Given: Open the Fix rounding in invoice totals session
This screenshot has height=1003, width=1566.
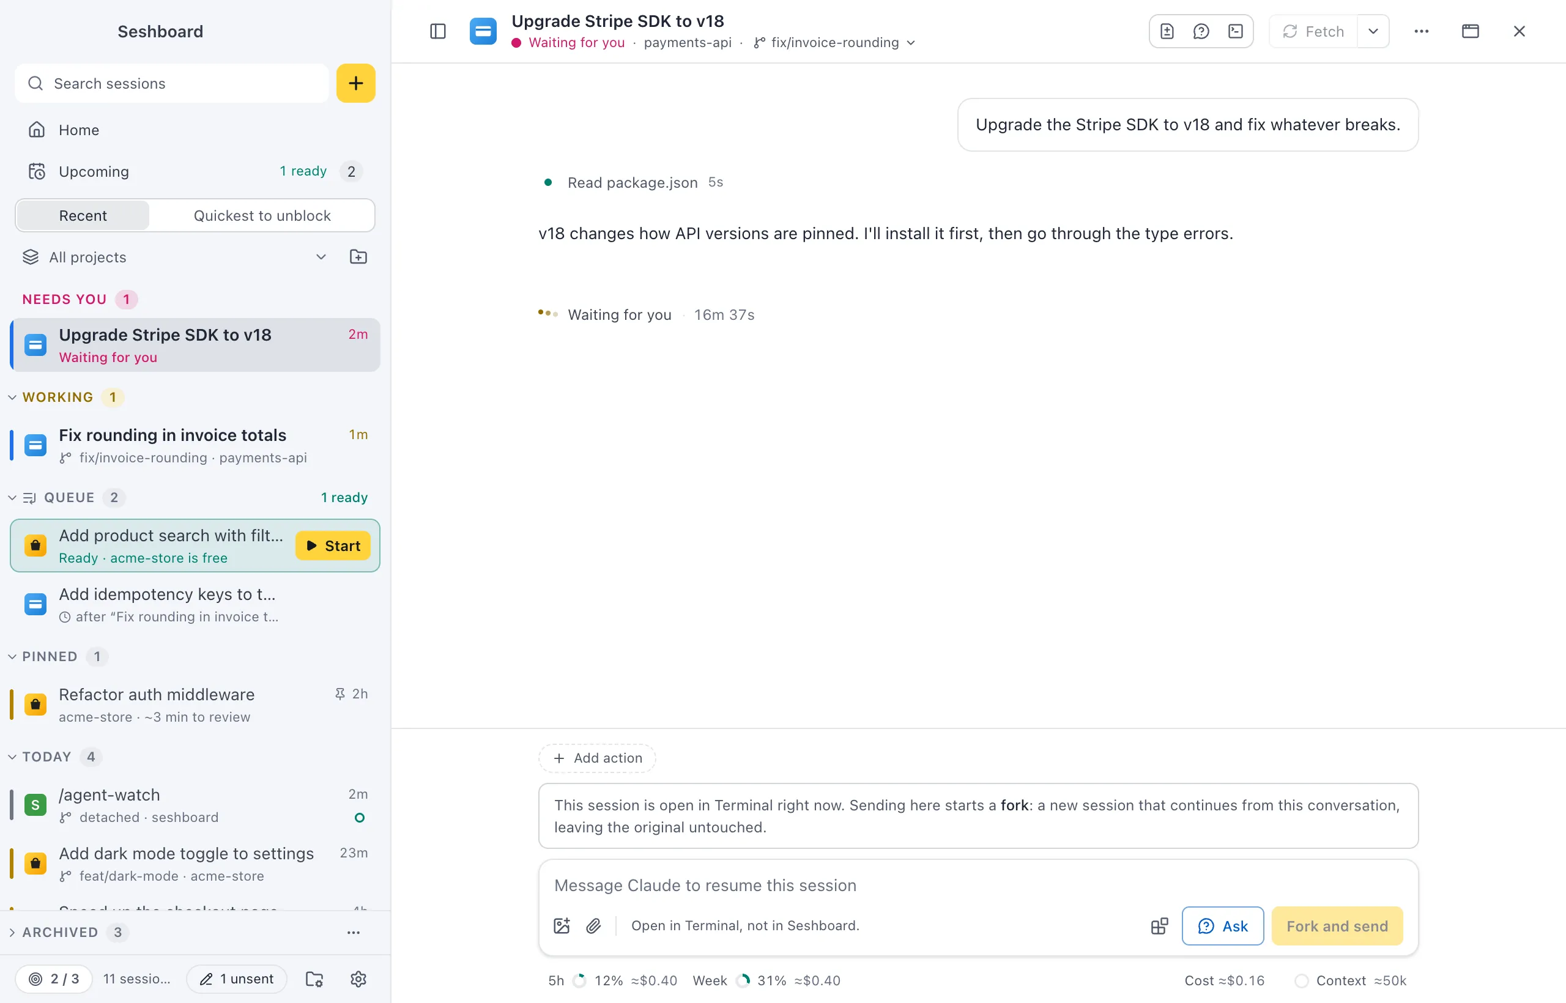Looking at the screenshot, I should tap(195, 445).
